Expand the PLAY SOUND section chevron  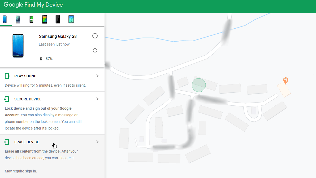(97, 76)
